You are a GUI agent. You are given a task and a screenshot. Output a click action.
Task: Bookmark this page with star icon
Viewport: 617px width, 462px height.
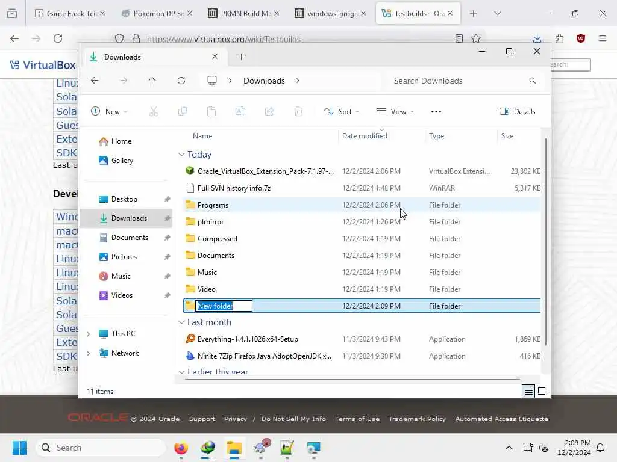click(476, 38)
